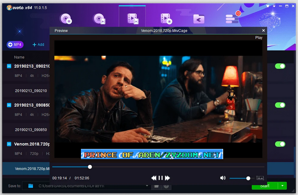This screenshot has width=298, height=195.
Task: Open the Start button dropdown arrow
Action: pyautogui.click(x=282, y=186)
